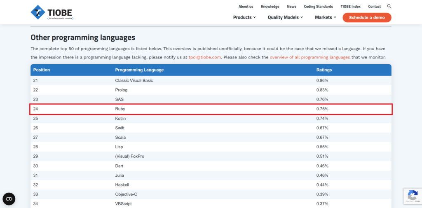Image resolution: width=422 pixels, height=208 pixels.
Task: Click the Other programming languages heading
Action: tap(83, 37)
